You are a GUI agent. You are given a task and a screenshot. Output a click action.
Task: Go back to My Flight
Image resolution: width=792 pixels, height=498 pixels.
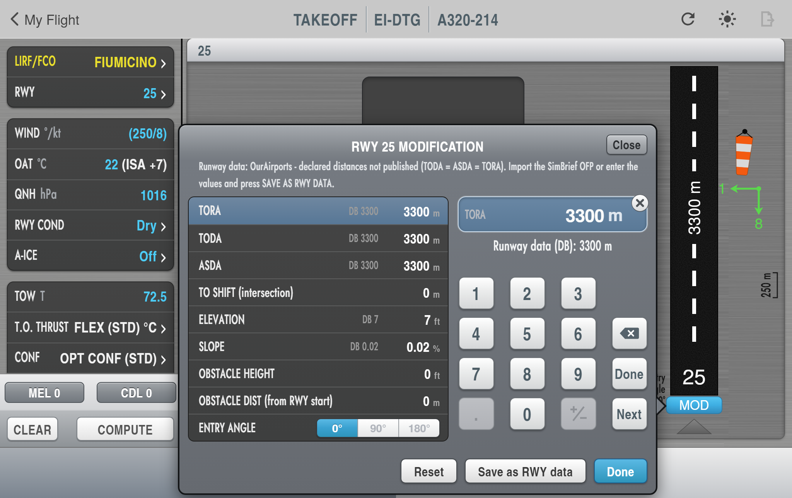(44, 19)
